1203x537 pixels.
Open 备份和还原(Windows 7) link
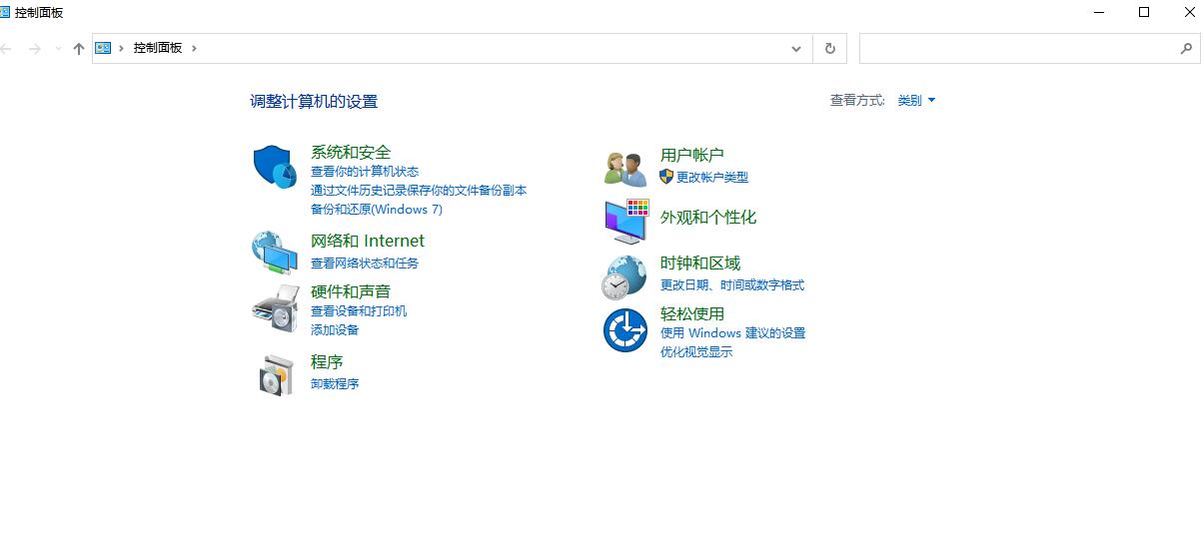click(377, 210)
